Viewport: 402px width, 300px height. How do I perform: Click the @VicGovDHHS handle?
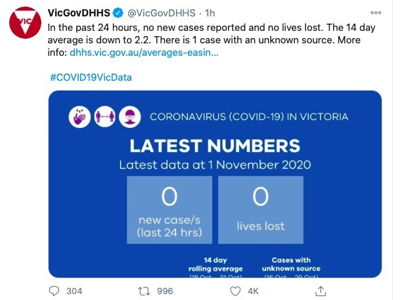click(x=162, y=13)
